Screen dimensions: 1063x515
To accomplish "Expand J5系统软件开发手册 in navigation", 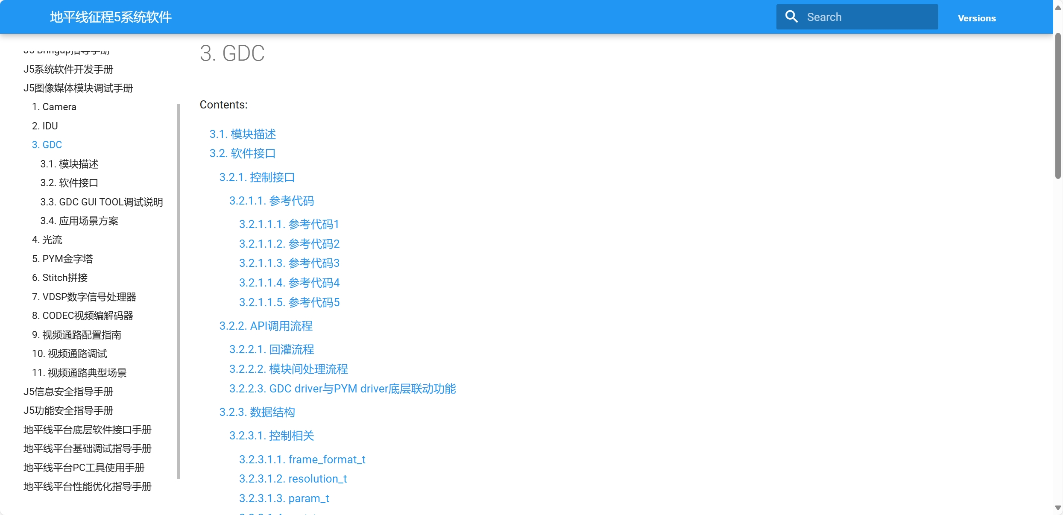I will tap(68, 69).
